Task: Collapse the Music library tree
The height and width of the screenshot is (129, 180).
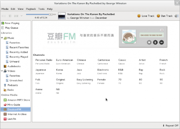Action: 2,38
